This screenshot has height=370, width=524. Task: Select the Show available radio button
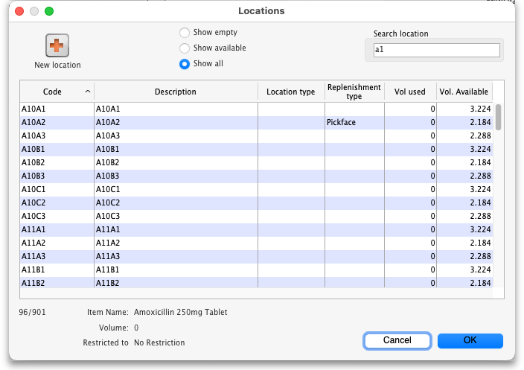[x=184, y=48]
